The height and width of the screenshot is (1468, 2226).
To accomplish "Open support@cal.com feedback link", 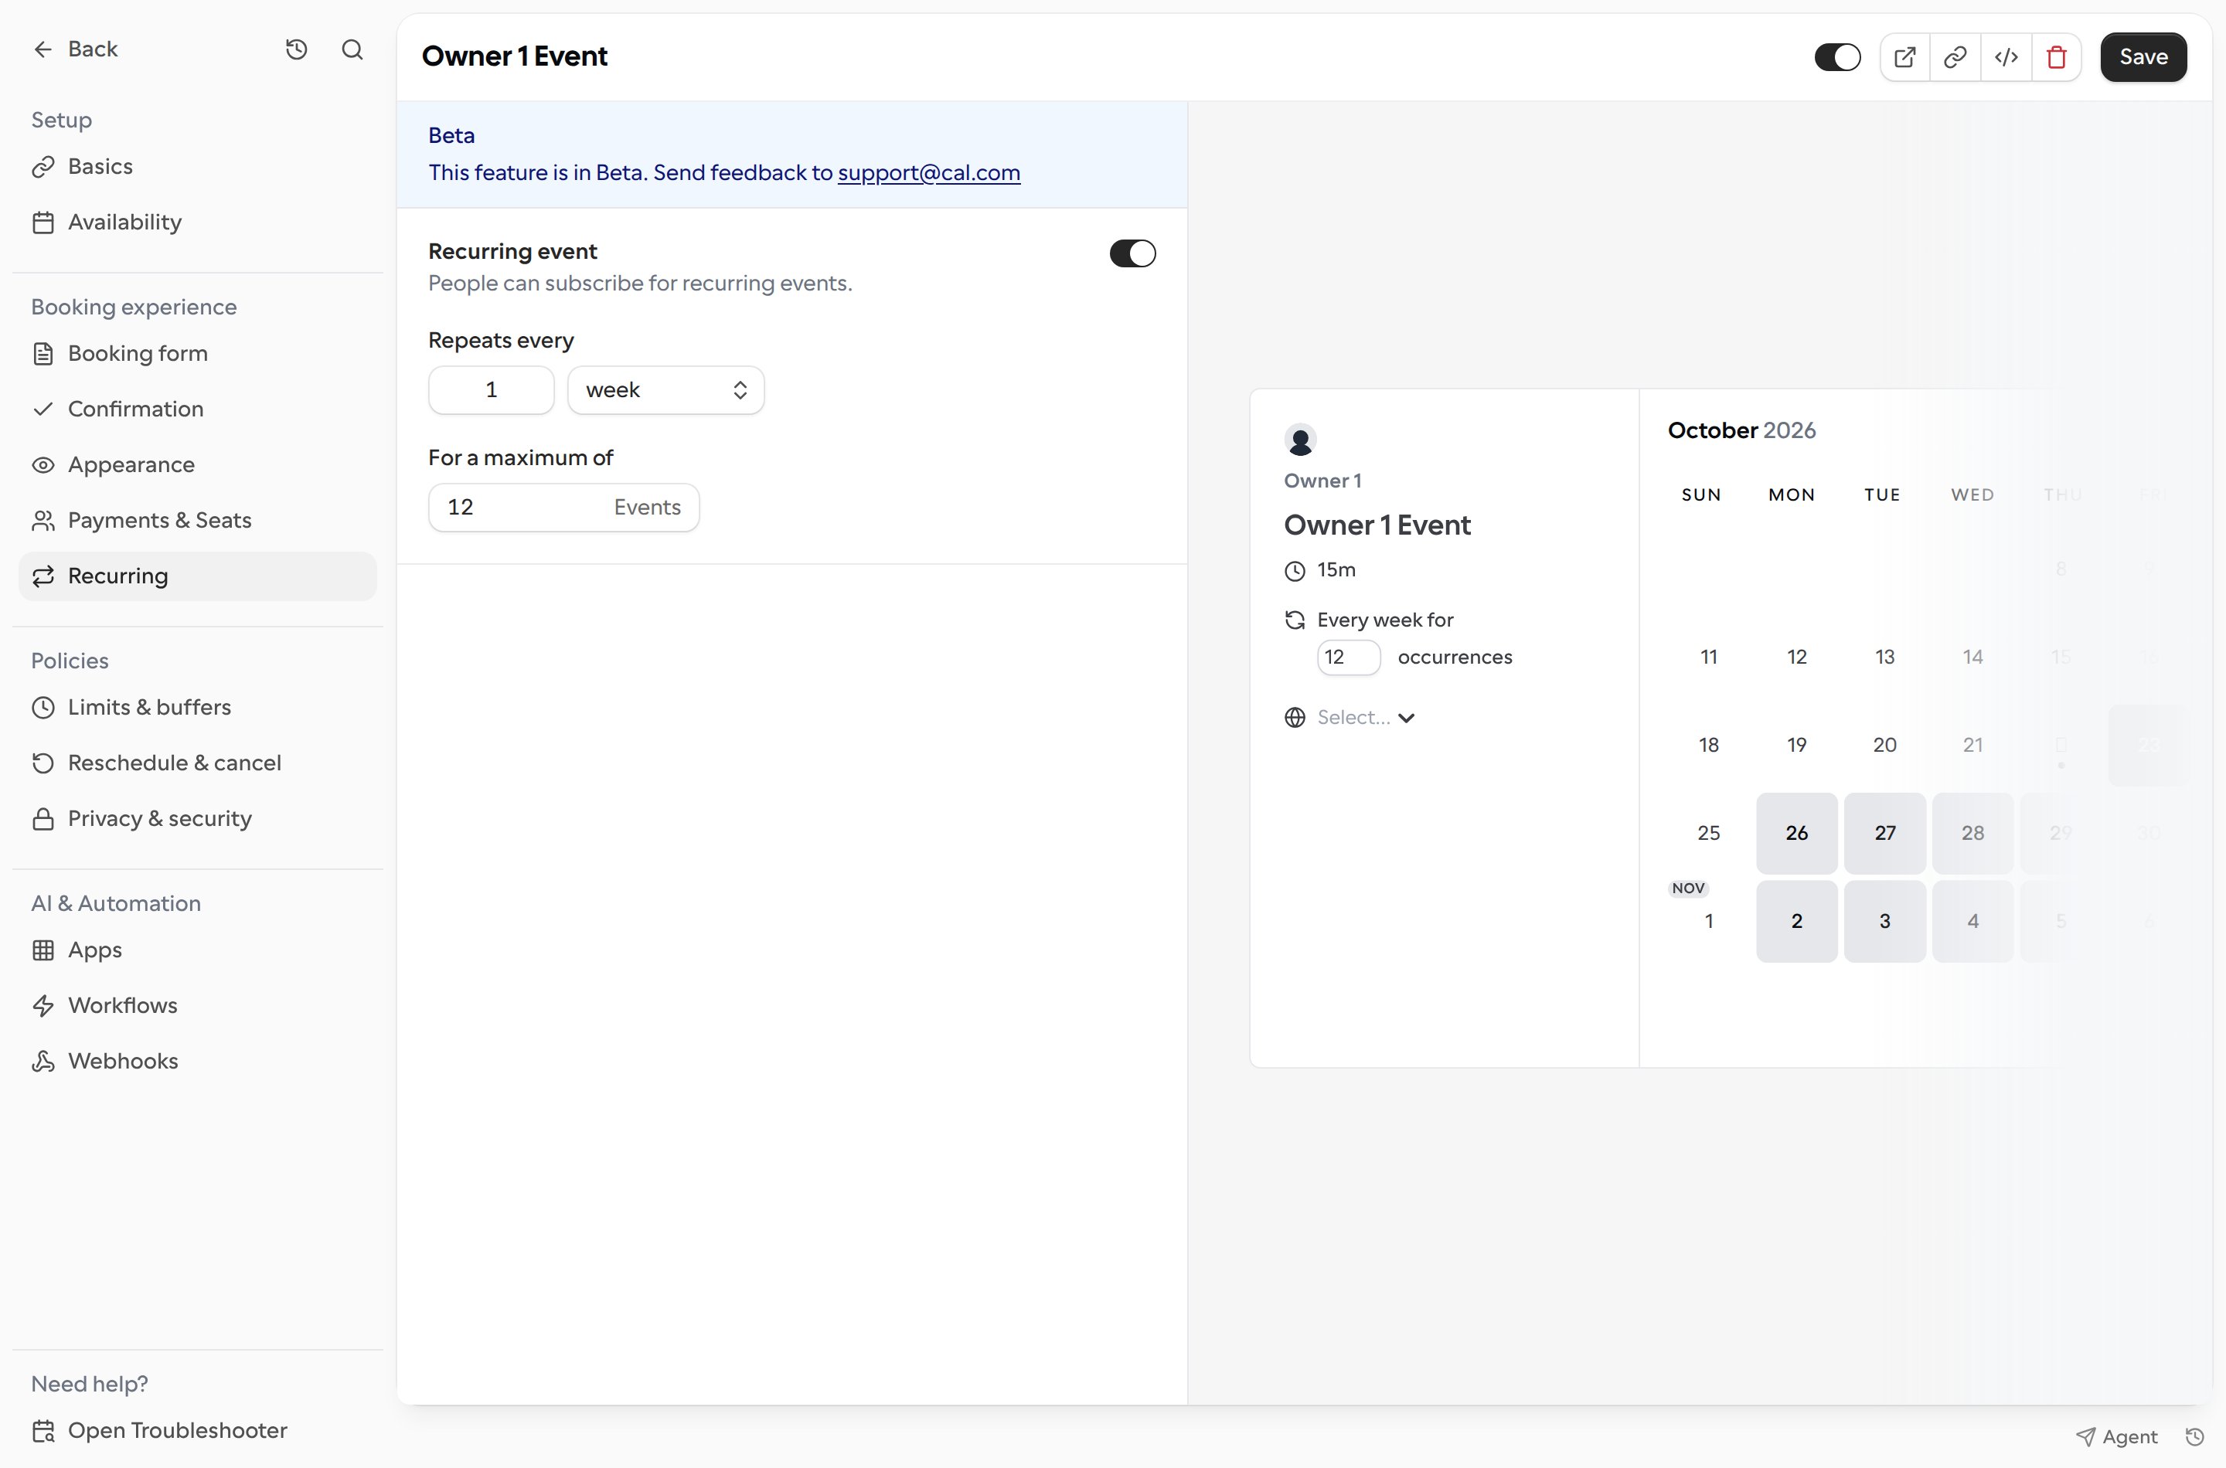I will point(929,173).
